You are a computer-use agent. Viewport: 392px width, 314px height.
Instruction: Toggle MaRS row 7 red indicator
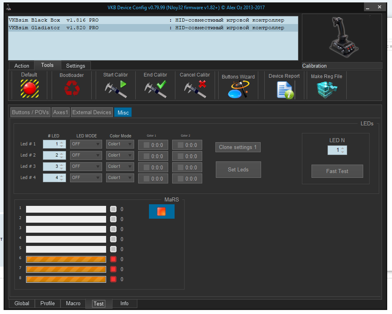pyautogui.click(x=113, y=269)
